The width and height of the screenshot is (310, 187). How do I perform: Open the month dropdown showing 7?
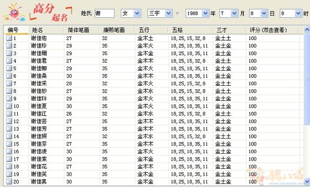pyautogui.click(x=234, y=14)
